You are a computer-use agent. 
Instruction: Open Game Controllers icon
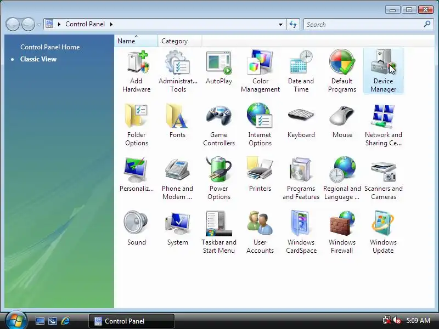tap(219, 125)
